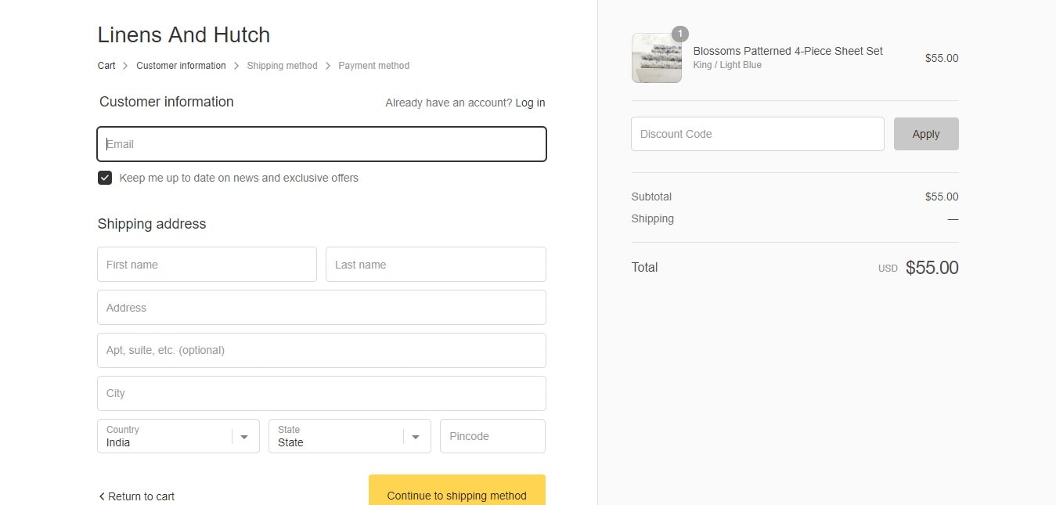Click the King / Light Blue variant text
The height and width of the screenshot is (505, 1056).
tap(727, 65)
